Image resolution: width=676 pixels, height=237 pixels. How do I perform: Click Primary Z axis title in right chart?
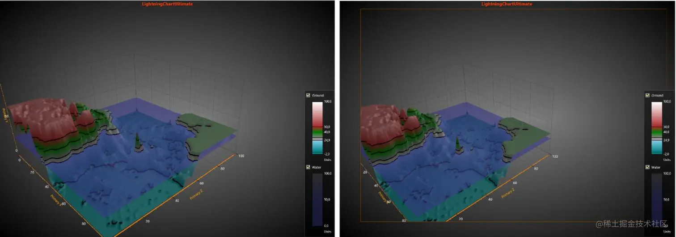click(508, 193)
